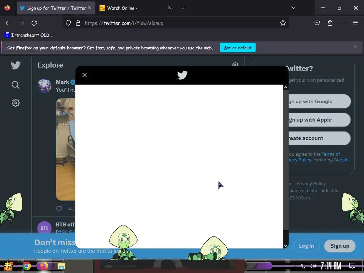
Task: Sign up with Apple button
Action: [319, 120]
